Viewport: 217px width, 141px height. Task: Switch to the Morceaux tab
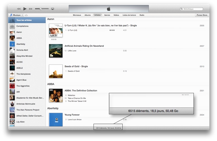pos(77,15)
